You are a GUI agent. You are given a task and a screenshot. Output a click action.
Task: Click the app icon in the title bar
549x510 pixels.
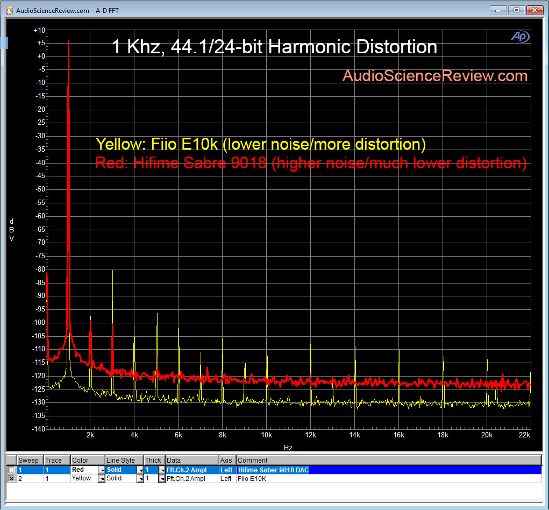(10, 11)
